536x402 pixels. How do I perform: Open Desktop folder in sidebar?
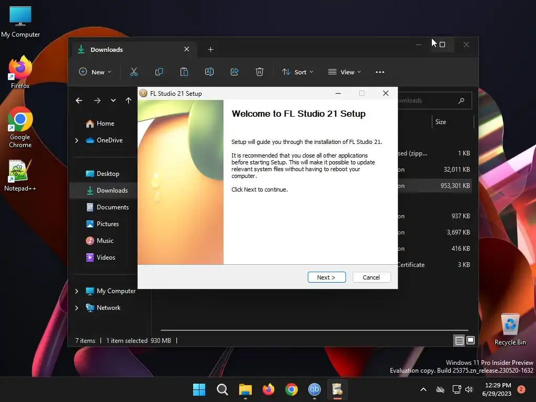click(x=102, y=174)
